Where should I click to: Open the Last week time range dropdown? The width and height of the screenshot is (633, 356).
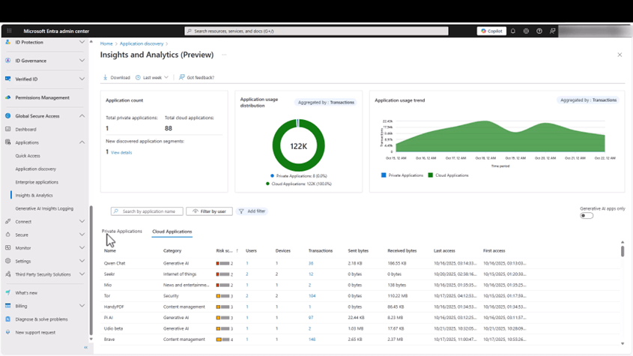(153, 78)
